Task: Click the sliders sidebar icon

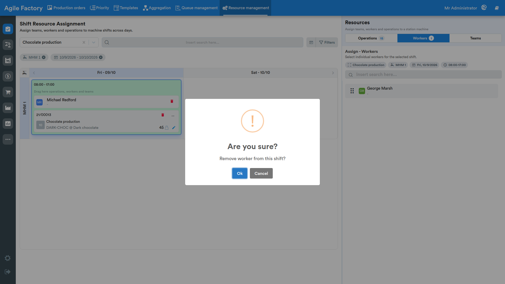Action: tap(8, 45)
